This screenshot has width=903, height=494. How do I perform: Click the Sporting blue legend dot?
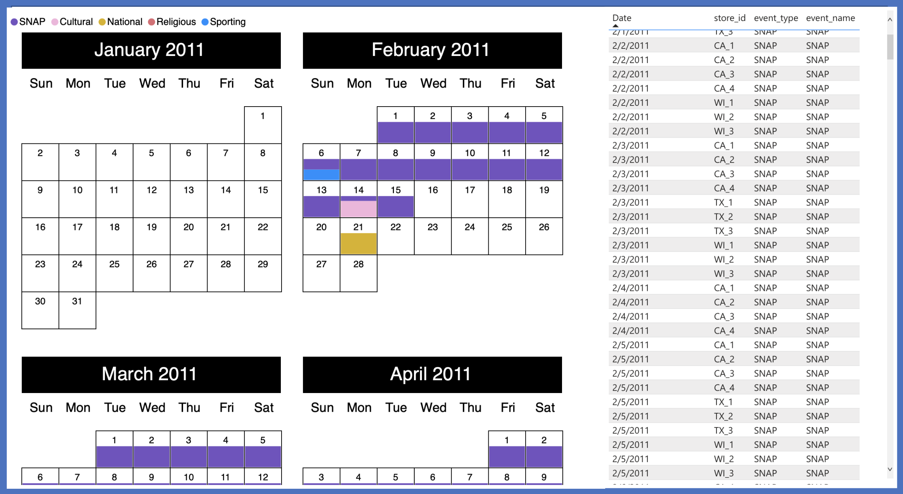pos(205,22)
